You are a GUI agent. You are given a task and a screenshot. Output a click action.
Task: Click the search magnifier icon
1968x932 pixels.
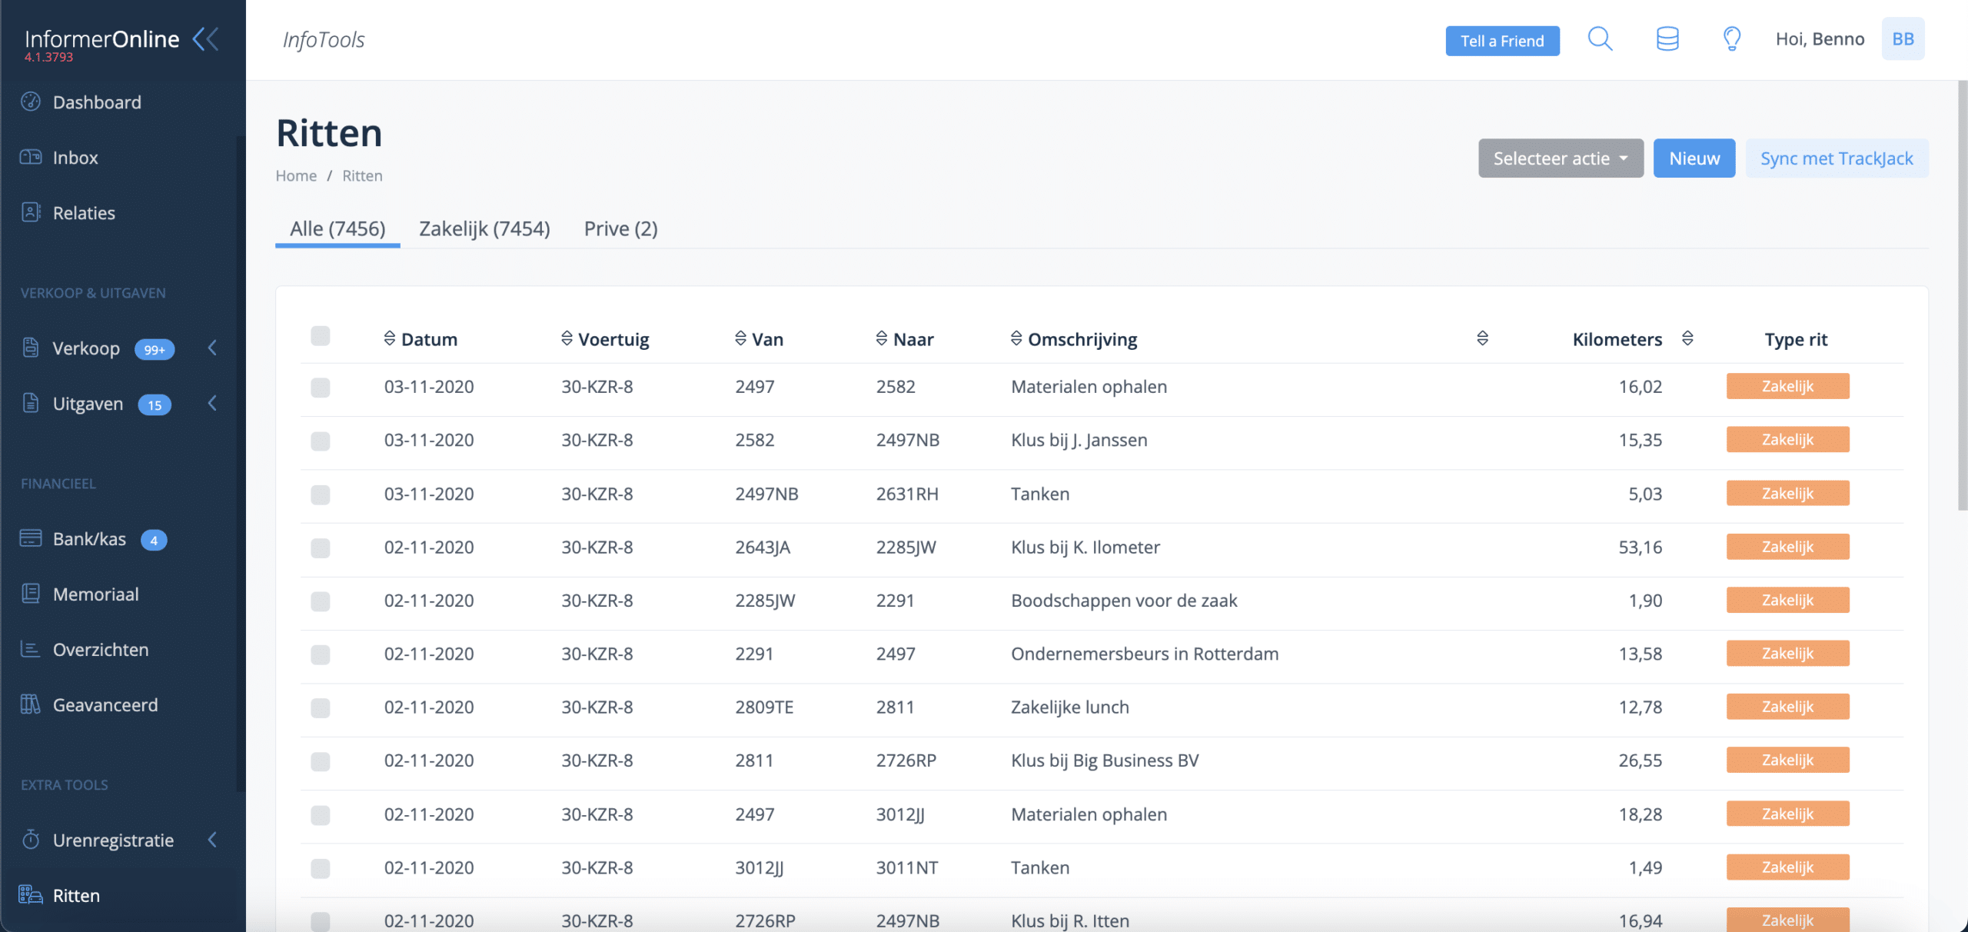(1600, 38)
